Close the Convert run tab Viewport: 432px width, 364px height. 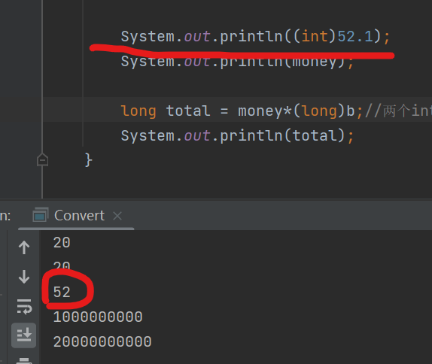click(117, 216)
